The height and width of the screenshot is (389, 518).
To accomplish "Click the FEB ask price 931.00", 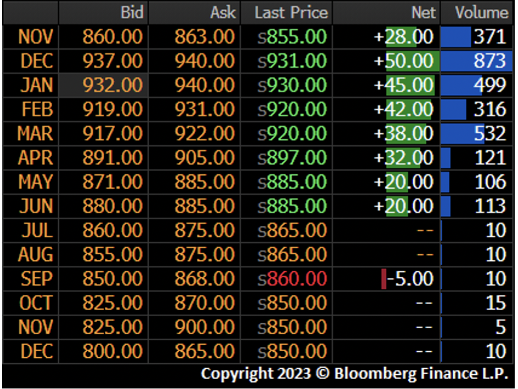I will point(204,109).
